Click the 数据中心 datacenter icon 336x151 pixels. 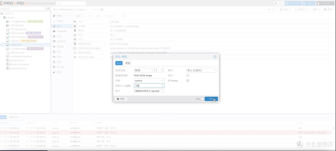[x=2, y=14]
